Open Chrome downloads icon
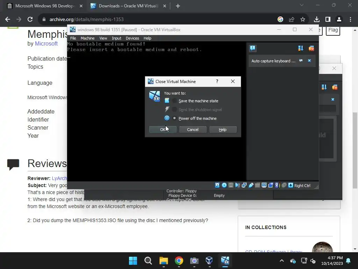 coord(316,19)
